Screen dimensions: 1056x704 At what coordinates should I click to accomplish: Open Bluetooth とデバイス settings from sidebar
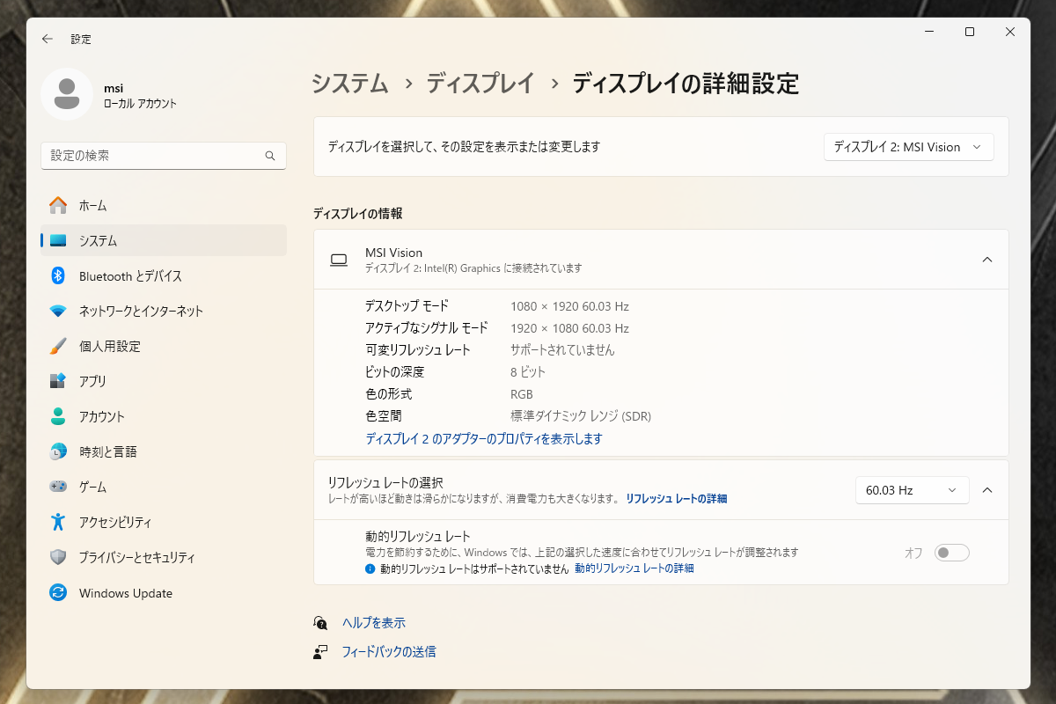coord(57,275)
